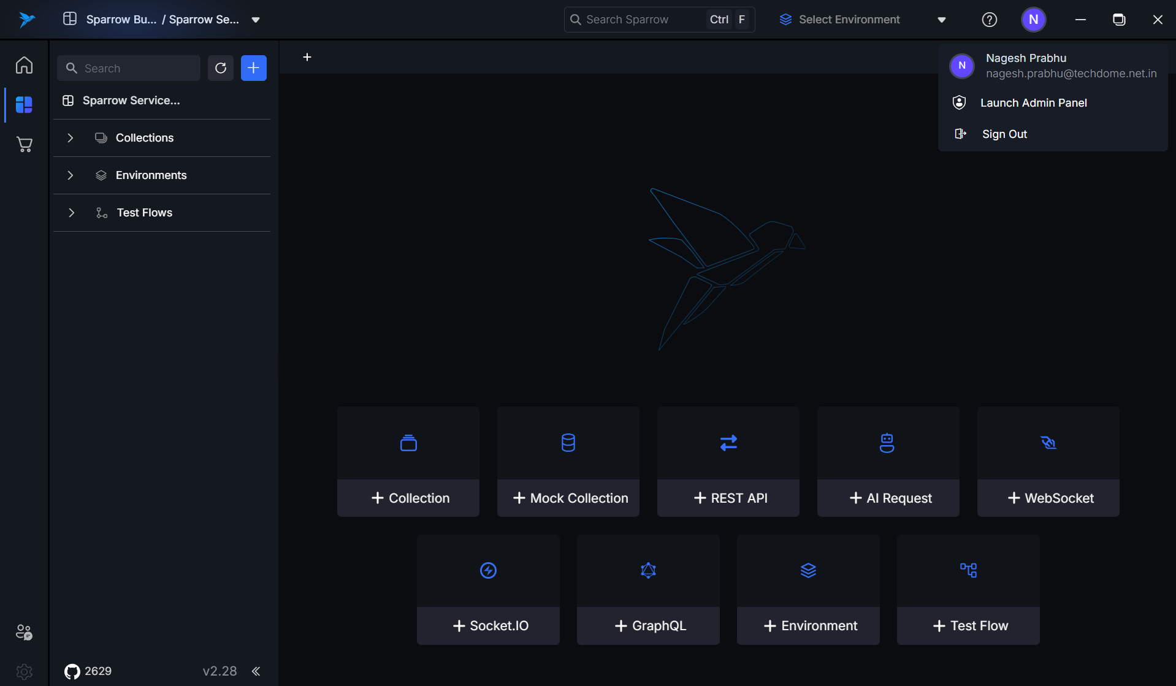
Task: Click the Sparrow bird logo top left
Action: coord(26,19)
